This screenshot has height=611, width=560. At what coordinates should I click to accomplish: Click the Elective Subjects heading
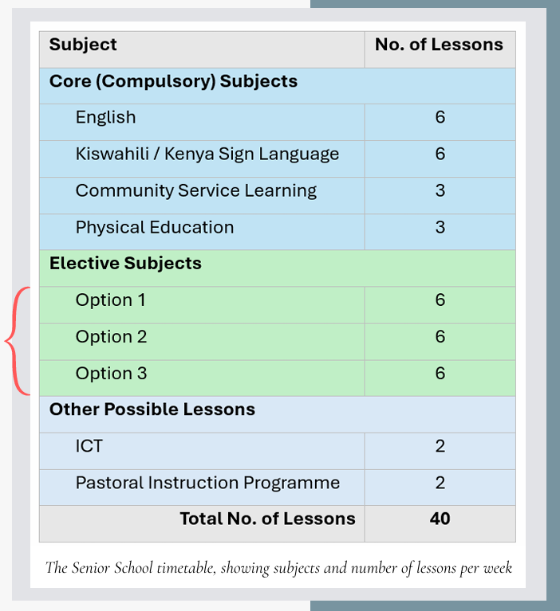click(125, 264)
